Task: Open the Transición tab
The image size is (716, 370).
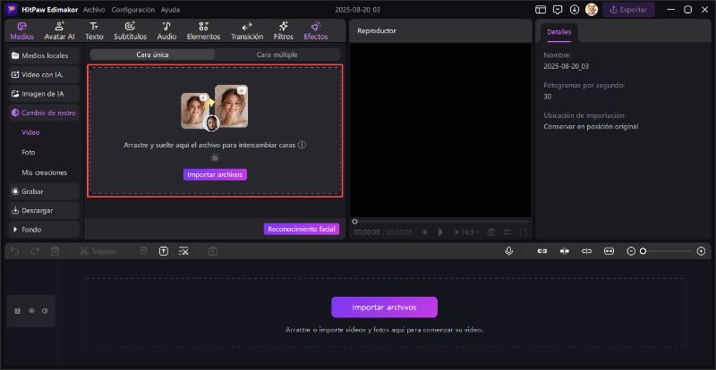Action: 247,31
